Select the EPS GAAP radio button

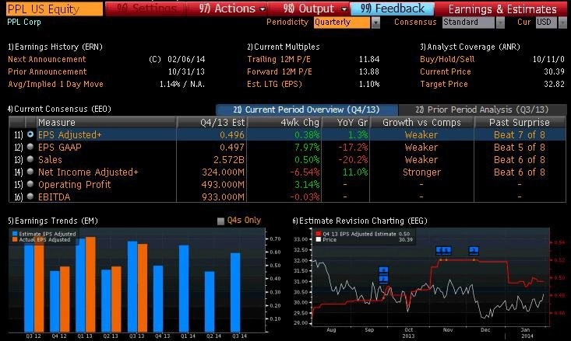pyautogui.click(x=30, y=147)
